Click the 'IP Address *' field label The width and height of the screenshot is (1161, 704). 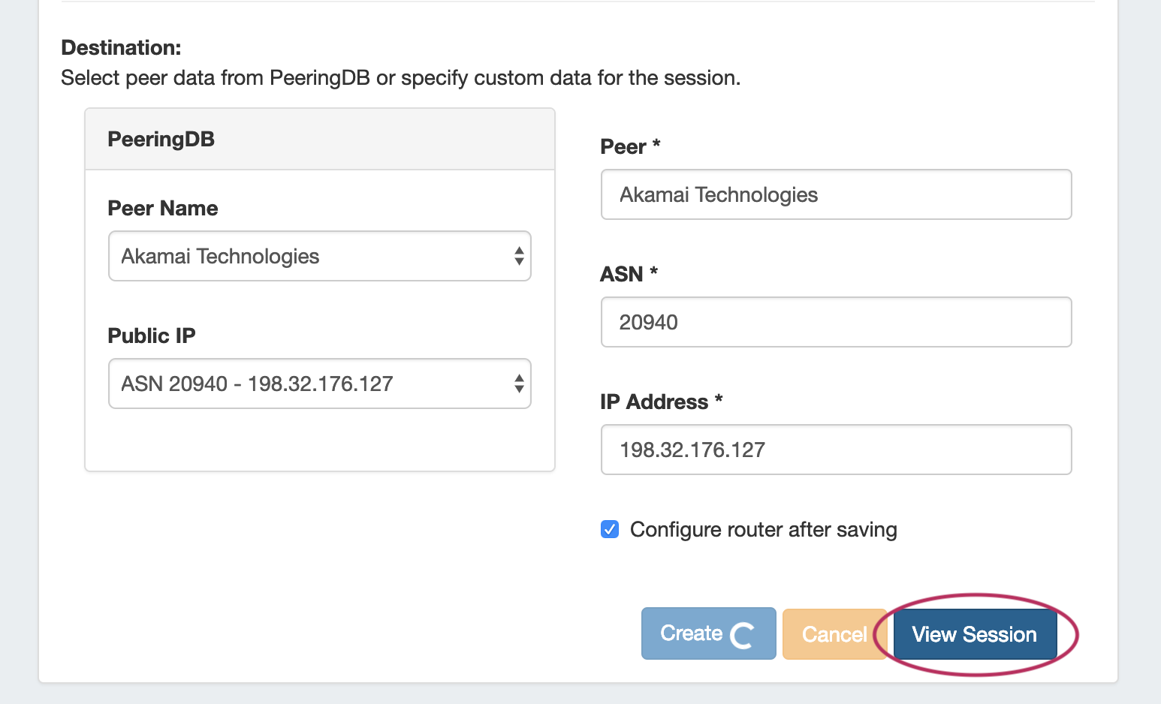[x=661, y=402]
